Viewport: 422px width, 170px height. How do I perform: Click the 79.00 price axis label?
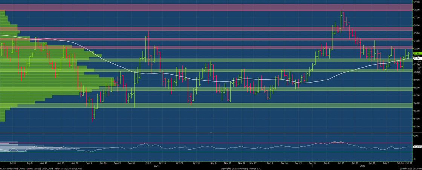tap(417, 2)
